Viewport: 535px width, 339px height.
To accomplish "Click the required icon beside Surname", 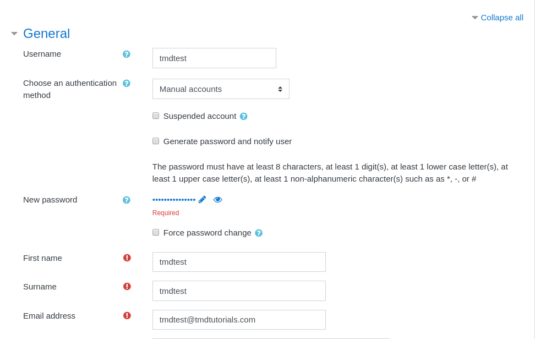I will pyautogui.click(x=127, y=286).
